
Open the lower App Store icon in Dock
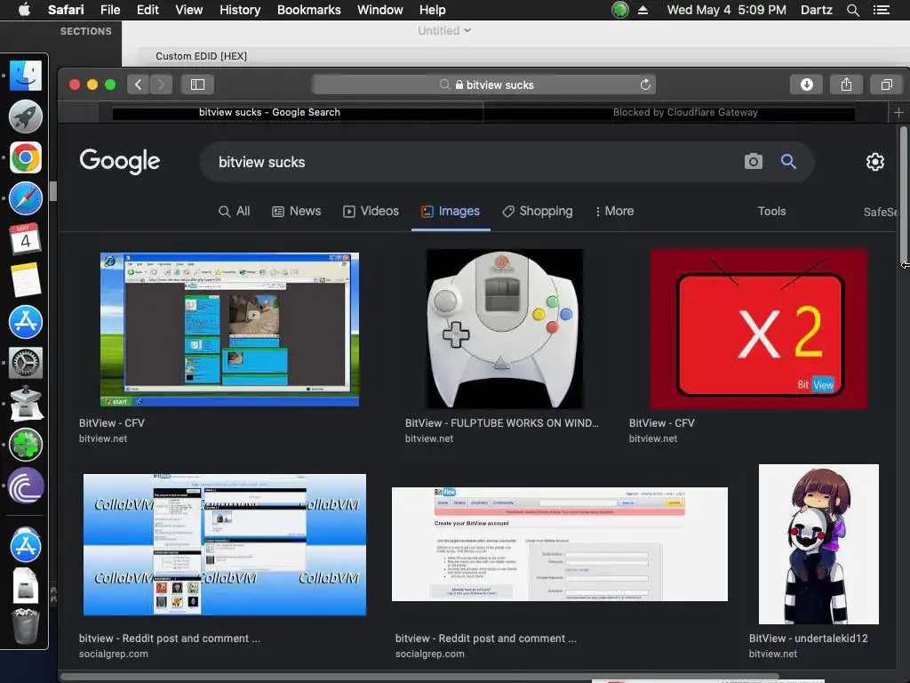[26, 545]
